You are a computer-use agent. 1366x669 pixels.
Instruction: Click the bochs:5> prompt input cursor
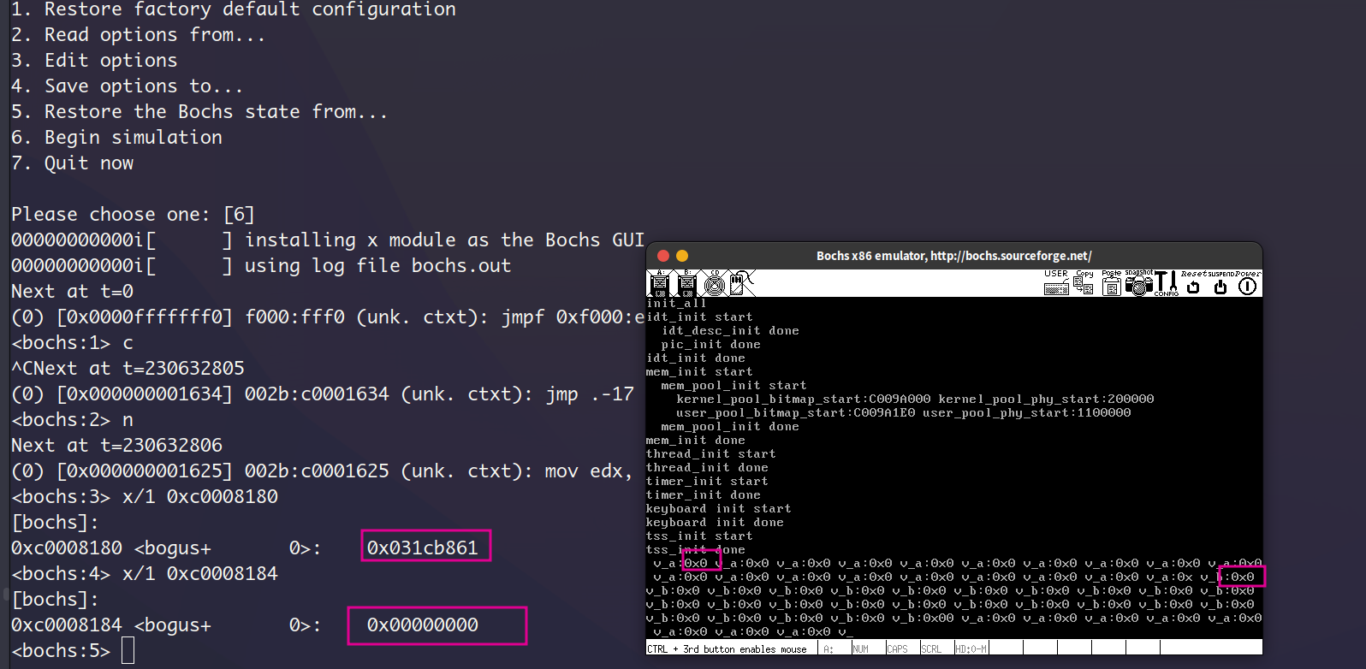(128, 651)
